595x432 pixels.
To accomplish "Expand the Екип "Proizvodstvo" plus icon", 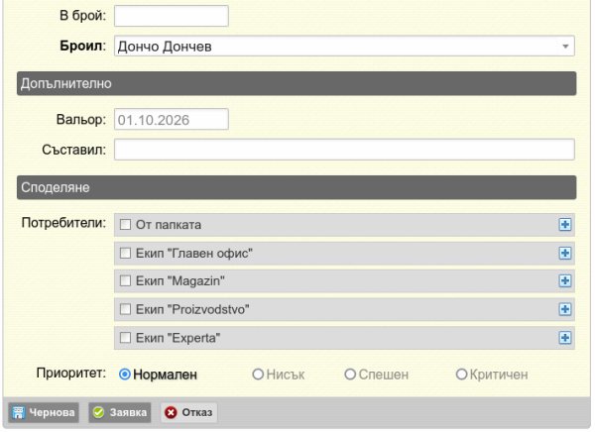I will [x=564, y=309].
